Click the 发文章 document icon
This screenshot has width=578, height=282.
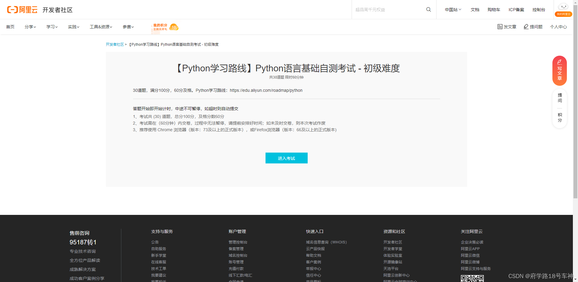tap(500, 27)
